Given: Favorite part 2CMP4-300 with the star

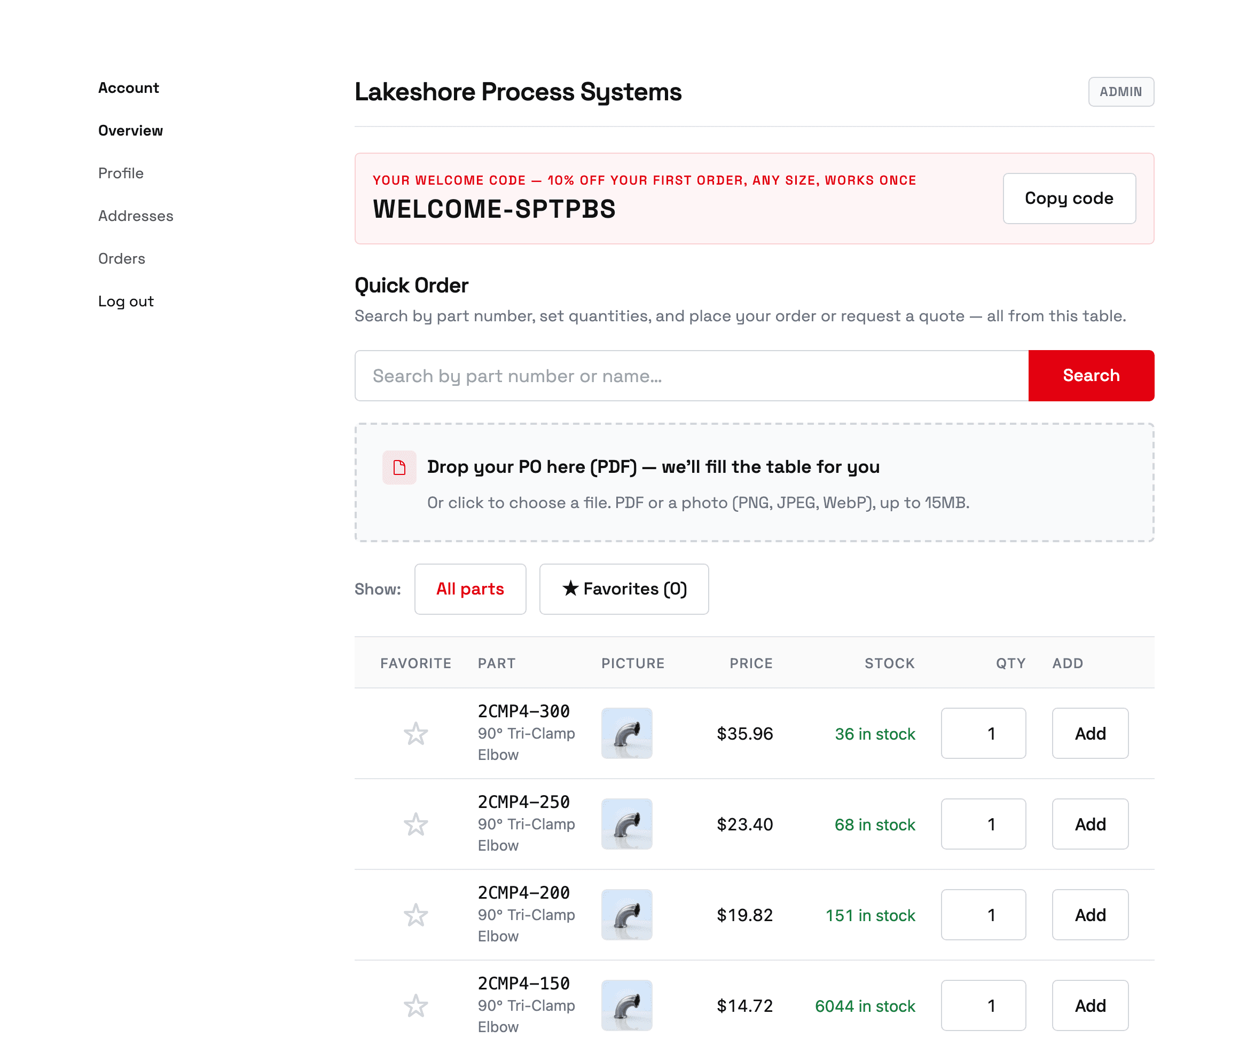Looking at the screenshot, I should coord(415,733).
